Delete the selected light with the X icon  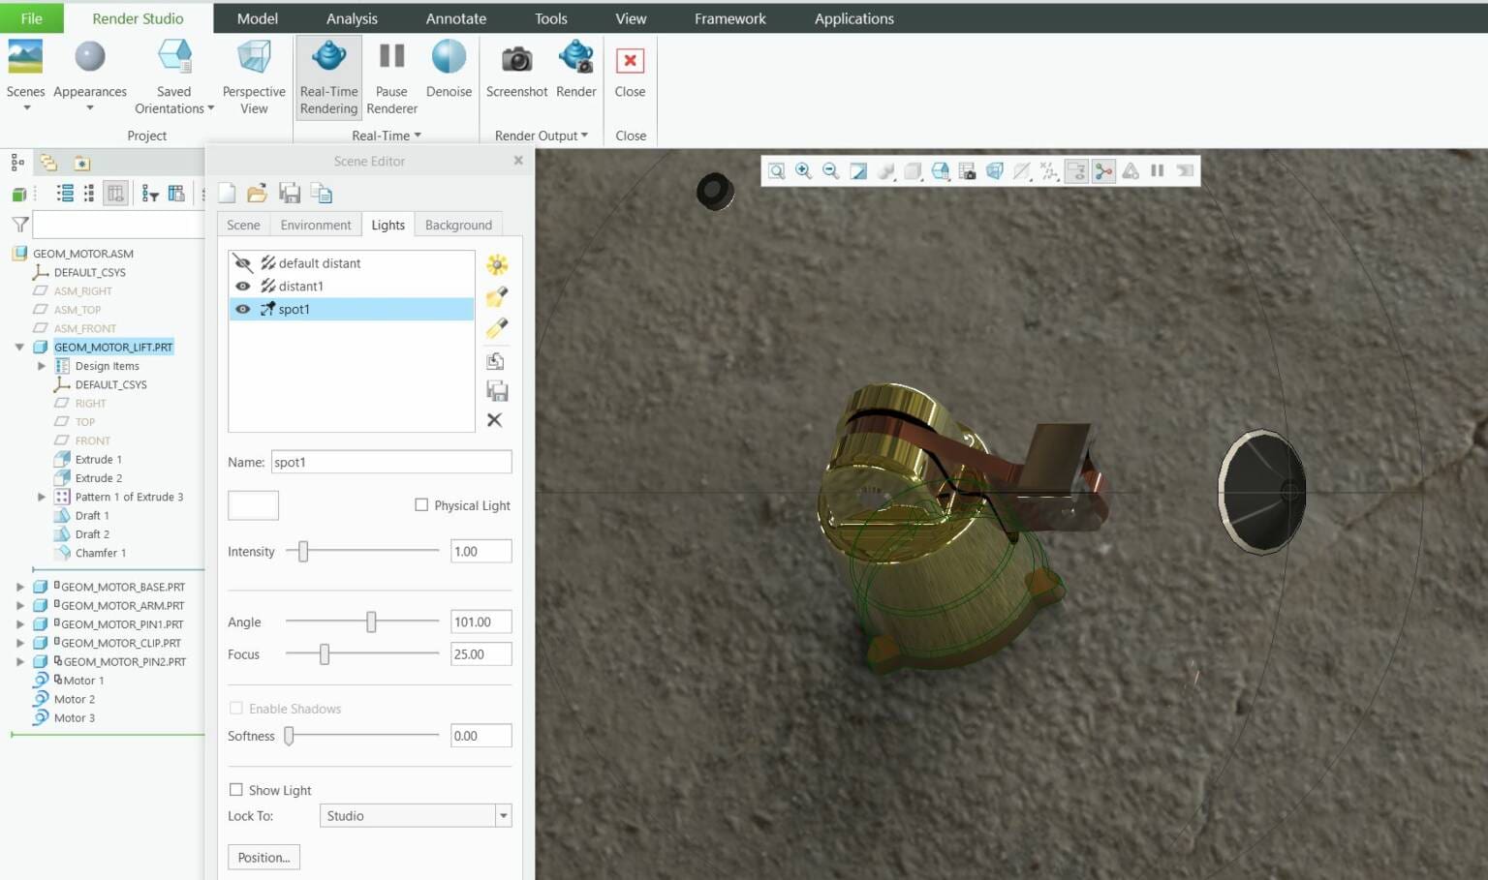coord(495,420)
